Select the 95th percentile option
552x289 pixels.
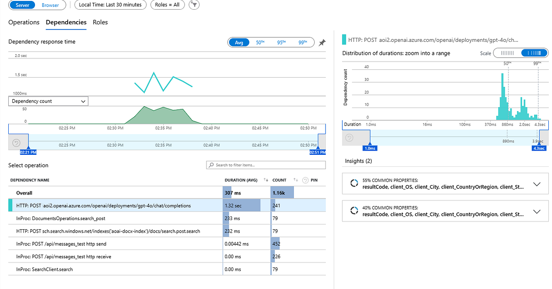281,42
